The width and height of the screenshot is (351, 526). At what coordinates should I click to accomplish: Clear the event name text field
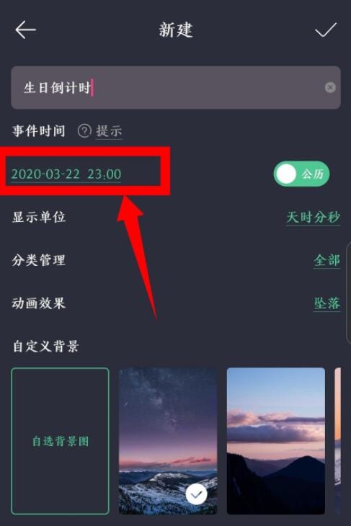pos(330,88)
